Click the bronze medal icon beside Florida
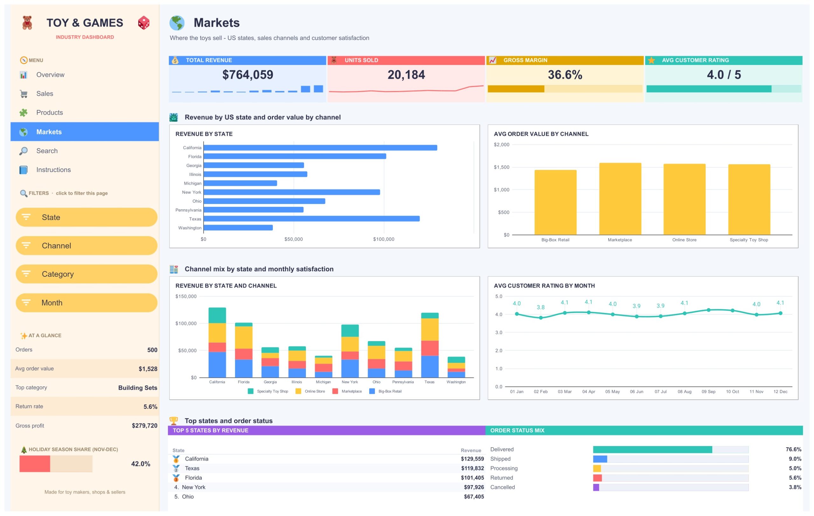Viewport: 814px width, 516px height. pyautogui.click(x=176, y=478)
